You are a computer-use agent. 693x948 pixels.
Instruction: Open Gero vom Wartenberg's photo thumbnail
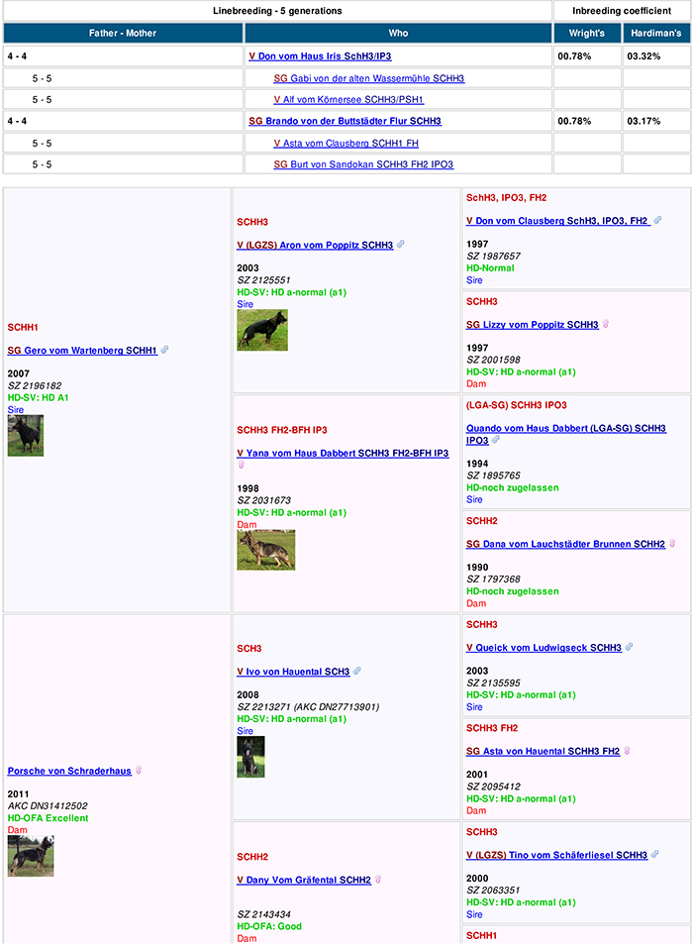pos(26,435)
